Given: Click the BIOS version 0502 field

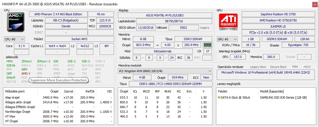Looking at the screenshot, I should (183, 28).
